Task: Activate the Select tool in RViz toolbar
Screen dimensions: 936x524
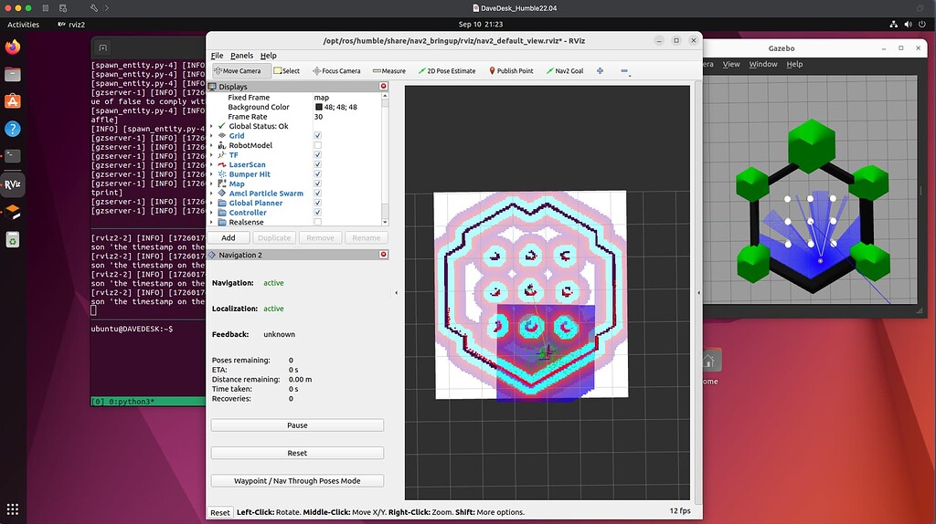Action: coord(286,71)
